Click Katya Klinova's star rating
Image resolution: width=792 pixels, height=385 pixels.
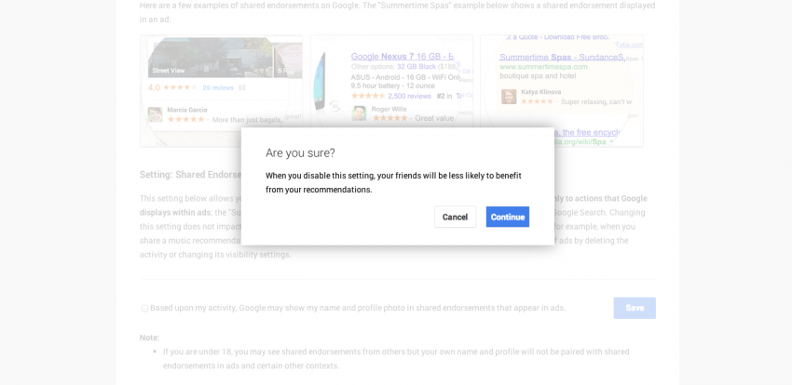[537, 101]
